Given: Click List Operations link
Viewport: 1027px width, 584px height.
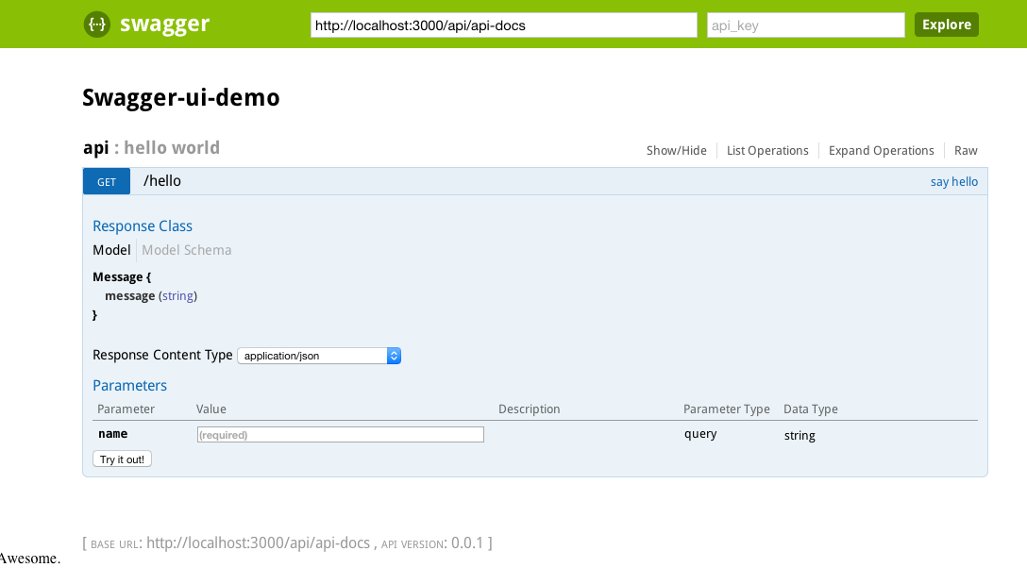Looking at the screenshot, I should (x=767, y=151).
